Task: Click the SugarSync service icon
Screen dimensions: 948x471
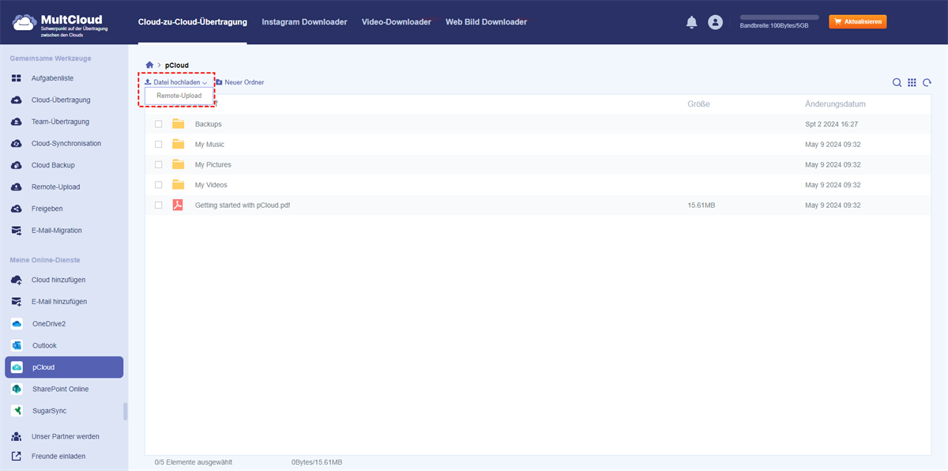Action: [x=16, y=411]
